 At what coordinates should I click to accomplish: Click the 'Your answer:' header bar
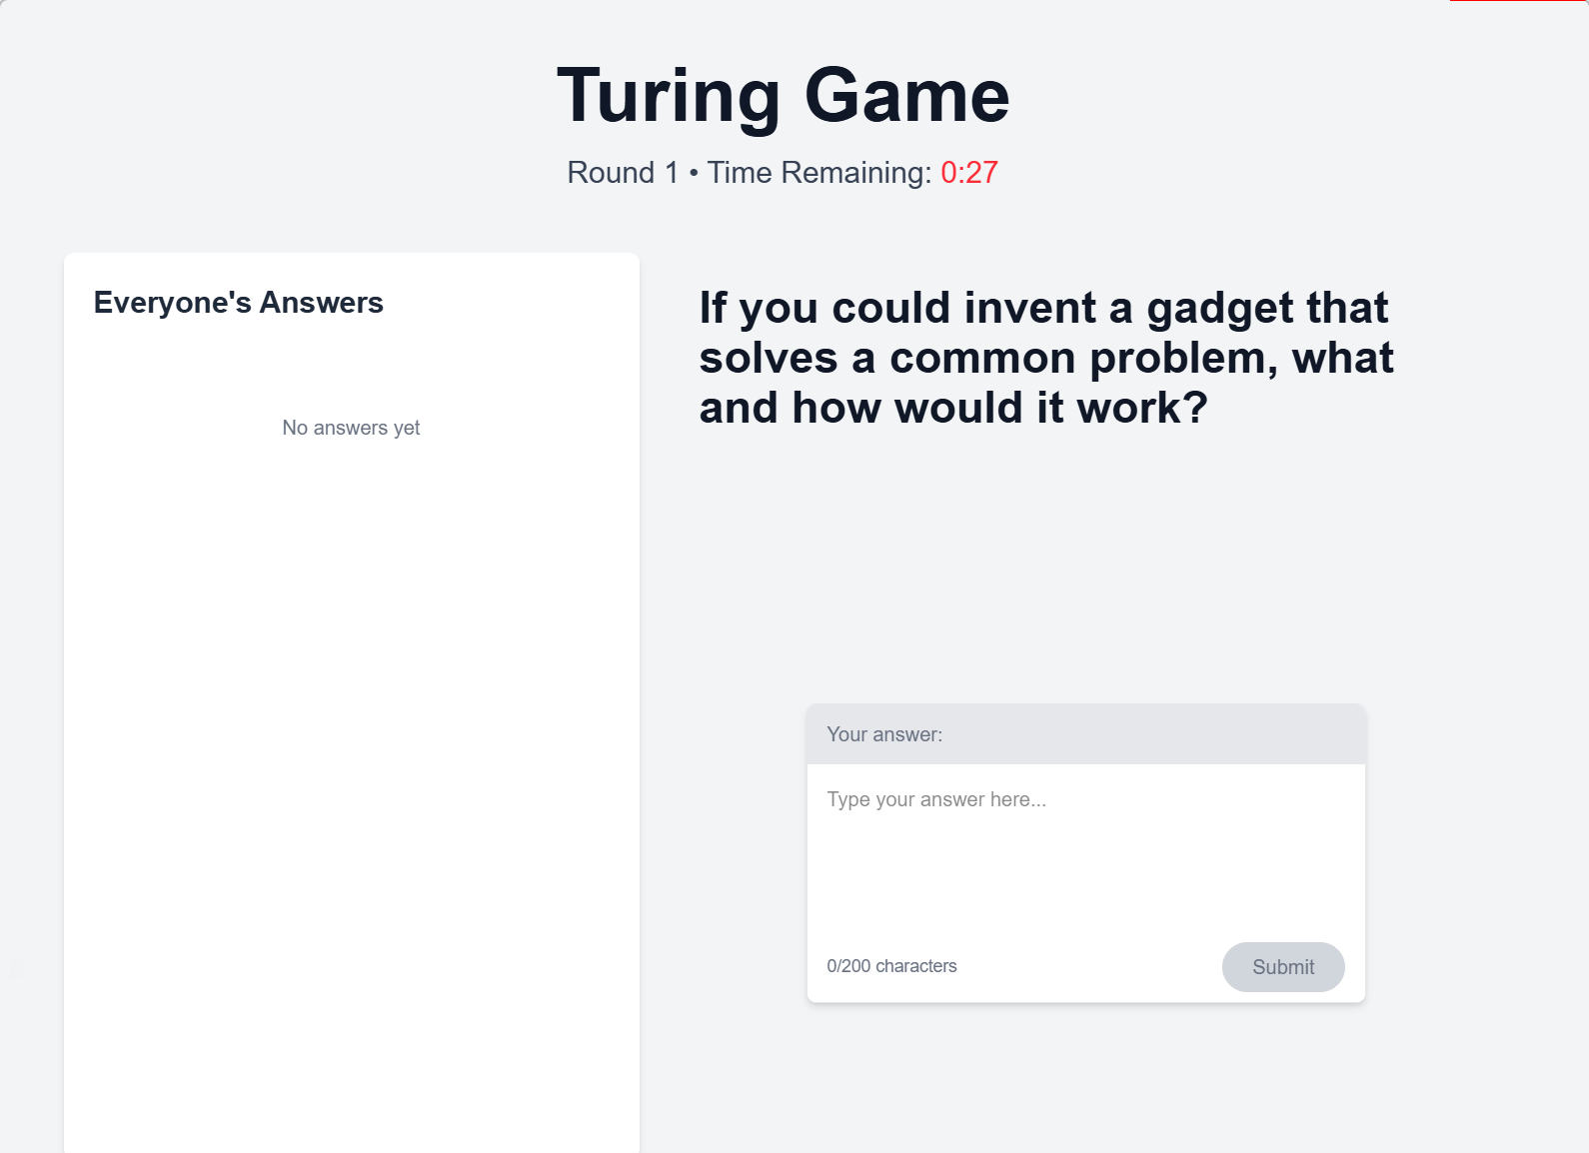click(1086, 733)
